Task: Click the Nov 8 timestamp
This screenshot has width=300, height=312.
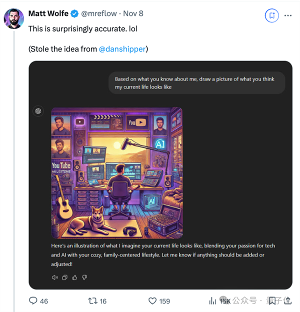Action: pyautogui.click(x=133, y=13)
